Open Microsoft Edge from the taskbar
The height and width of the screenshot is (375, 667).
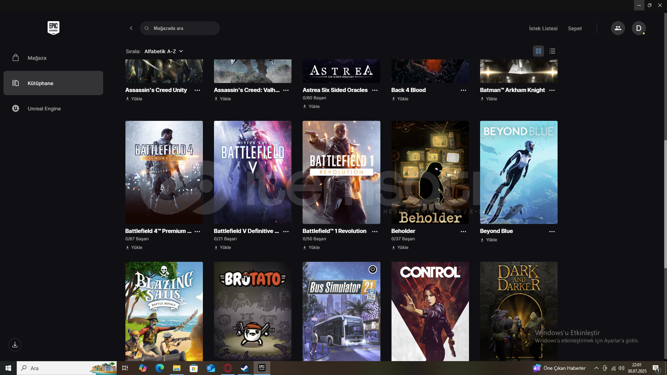coord(160,368)
